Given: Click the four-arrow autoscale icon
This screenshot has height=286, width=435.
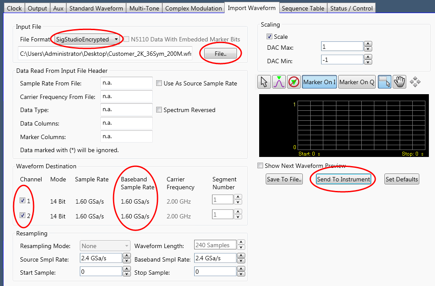Looking at the screenshot, I should tap(415, 82).
